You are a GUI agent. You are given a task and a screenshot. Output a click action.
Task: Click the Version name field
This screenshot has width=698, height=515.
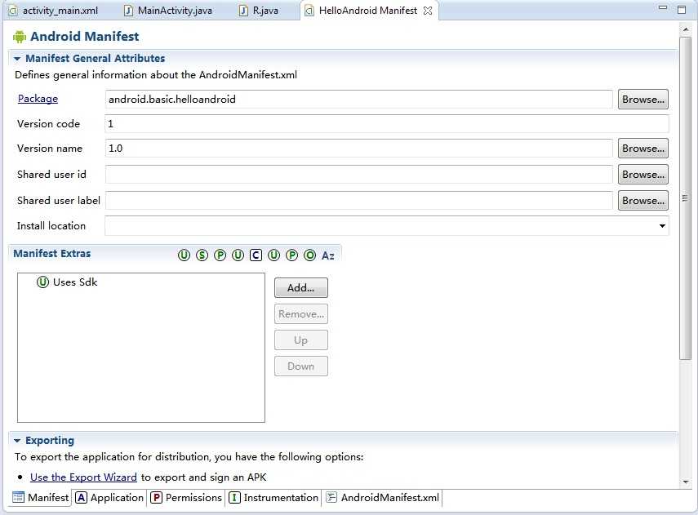(358, 149)
